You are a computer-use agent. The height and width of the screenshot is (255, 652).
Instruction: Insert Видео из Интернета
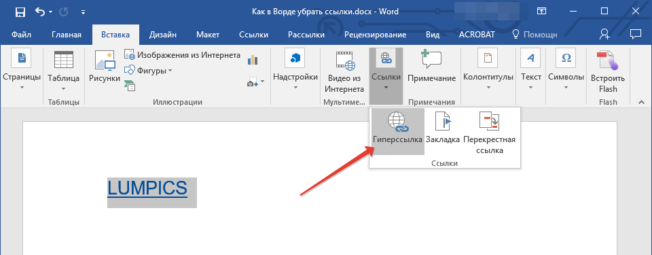click(344, 73)
